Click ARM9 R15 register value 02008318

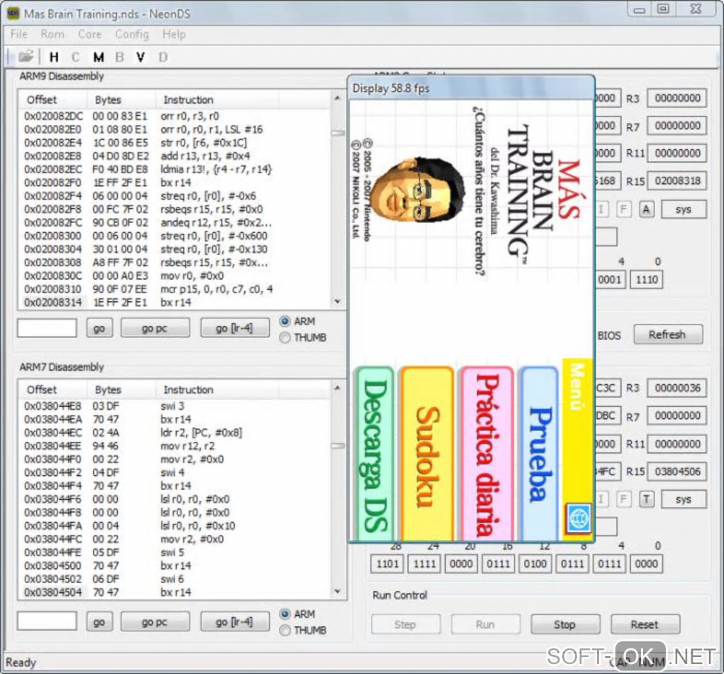tap(677, 181)
